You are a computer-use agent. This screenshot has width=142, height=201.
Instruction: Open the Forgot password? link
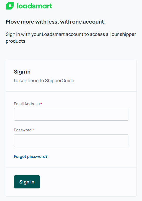(x=31, y=157)
